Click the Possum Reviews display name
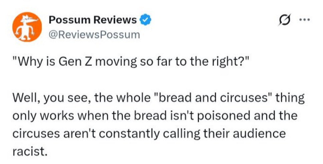This screenshot has width=323, height=164. point(93,20)
